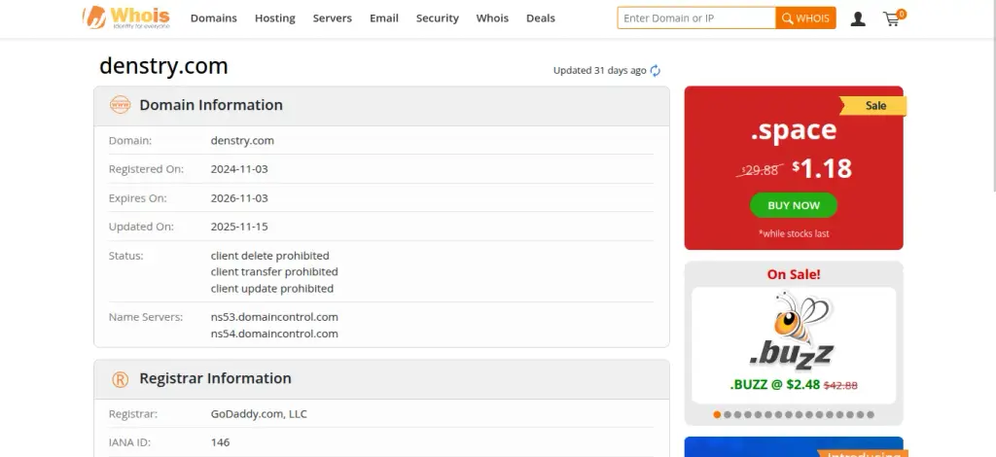Open the shopping cart icon
Viewport: 996px width, 457px height.
click(894, 18)
